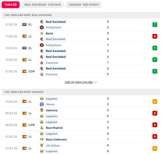Expand Hiển thị thêm trận đấu chevron
This screenshot has width=162, height=154.
pos(95,82)
